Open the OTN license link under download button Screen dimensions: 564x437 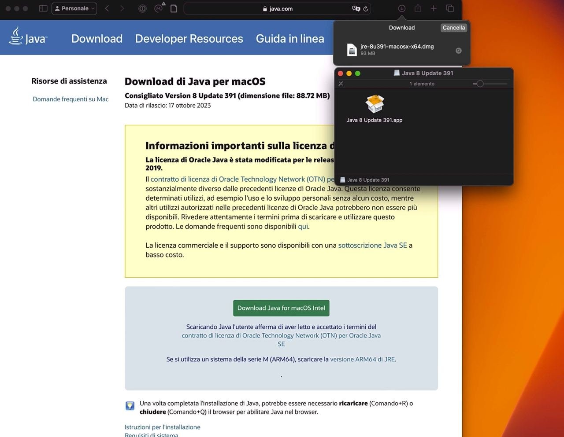click(x=281, y=340)
